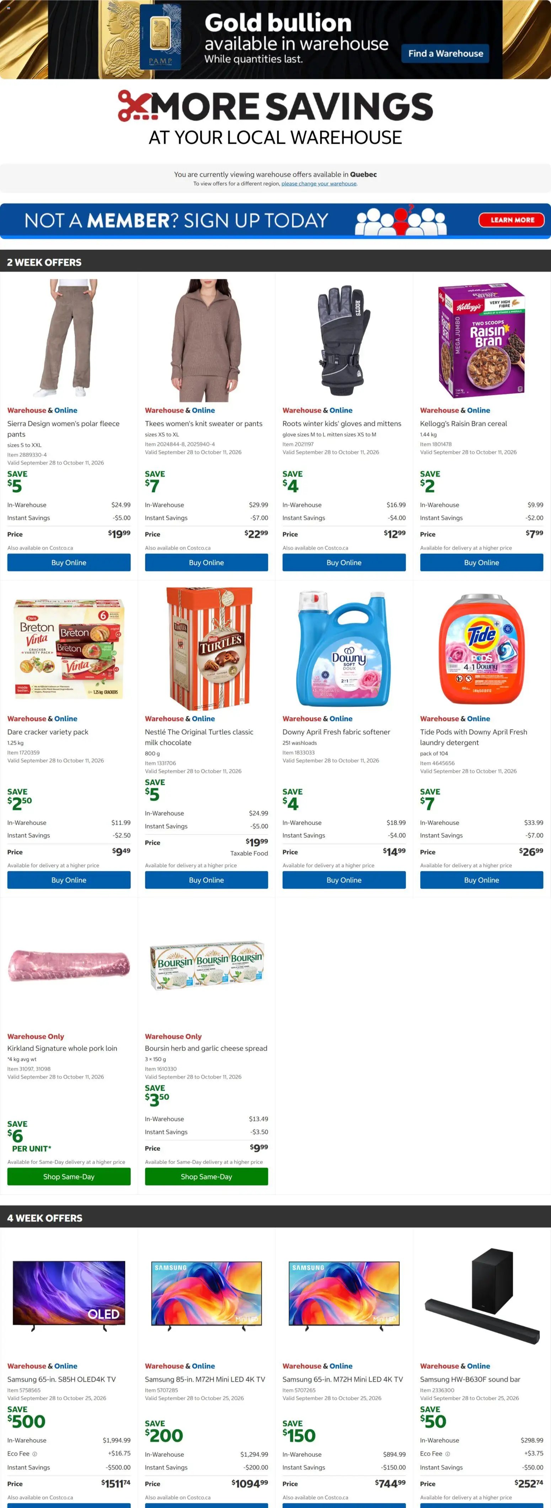The height and width of the screenshot is (1508, 551).
Task: Click Buy Online for Downy fabric softener
Action: click(344, 880)
